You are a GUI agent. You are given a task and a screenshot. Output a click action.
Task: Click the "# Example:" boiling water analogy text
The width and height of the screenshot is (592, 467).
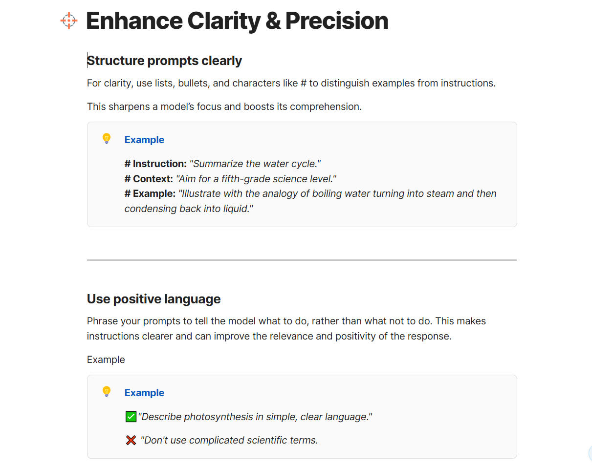[x=310, y=194]
